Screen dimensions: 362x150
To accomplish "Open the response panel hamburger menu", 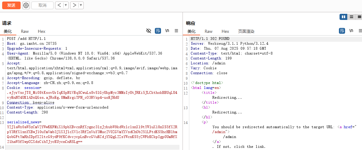I will coord(360,31).
